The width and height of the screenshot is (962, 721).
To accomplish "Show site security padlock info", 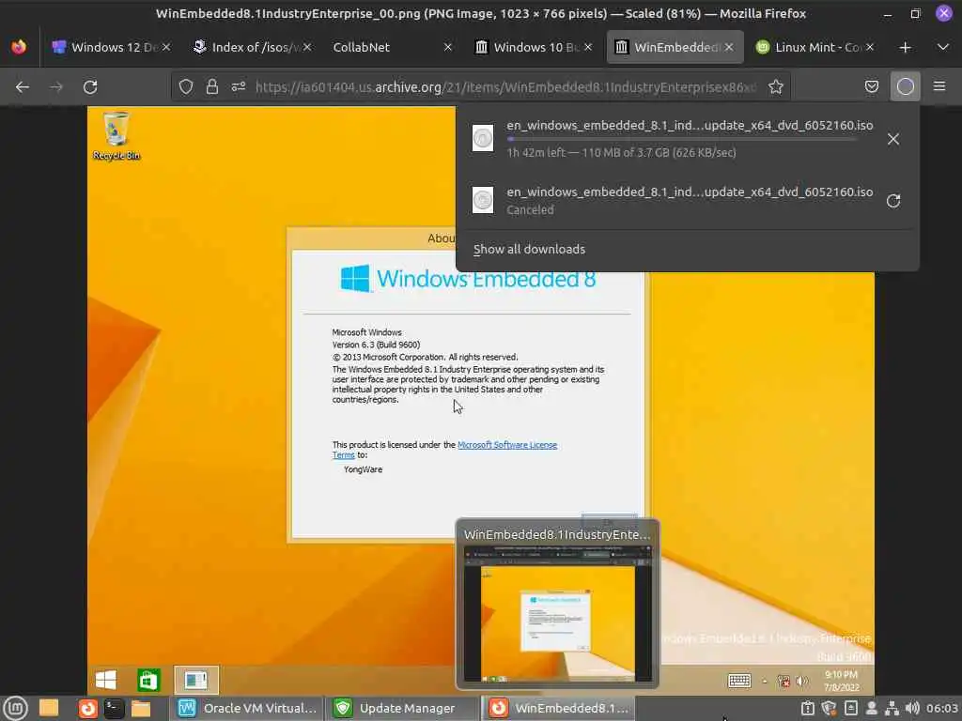I will point(212,87).
